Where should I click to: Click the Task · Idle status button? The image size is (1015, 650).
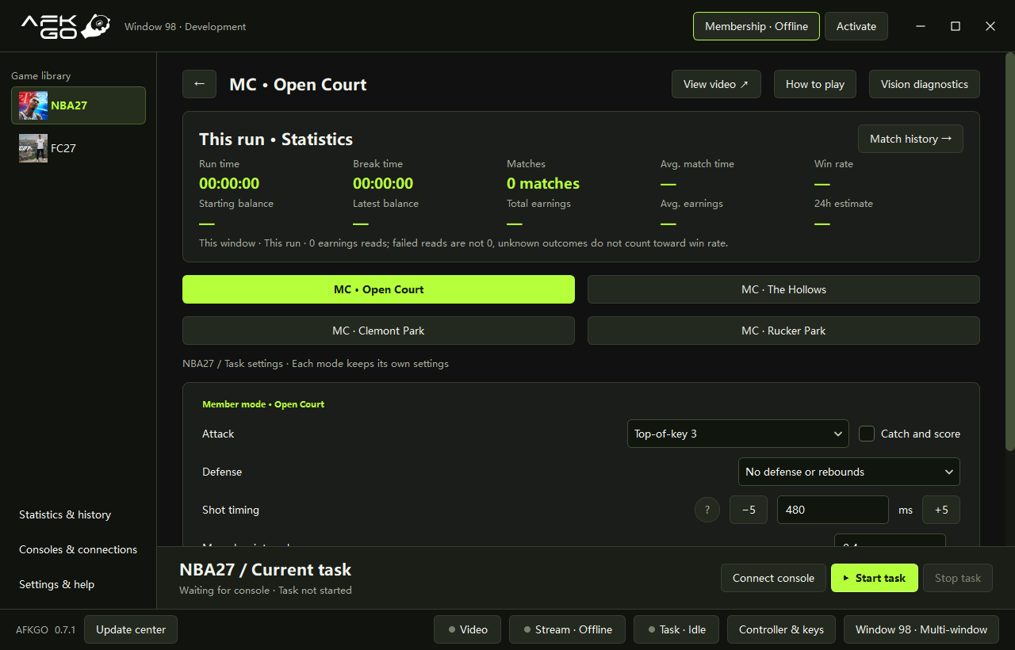point(676,629)
